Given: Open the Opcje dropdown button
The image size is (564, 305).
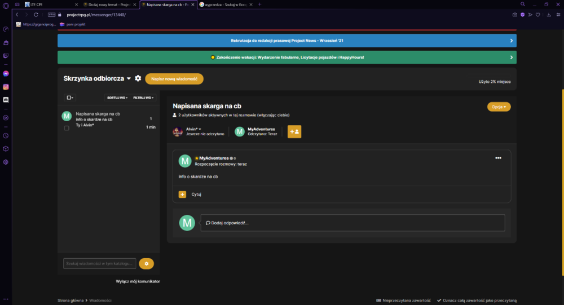Looking at the screenshot, I should click(x=499, y=107).
